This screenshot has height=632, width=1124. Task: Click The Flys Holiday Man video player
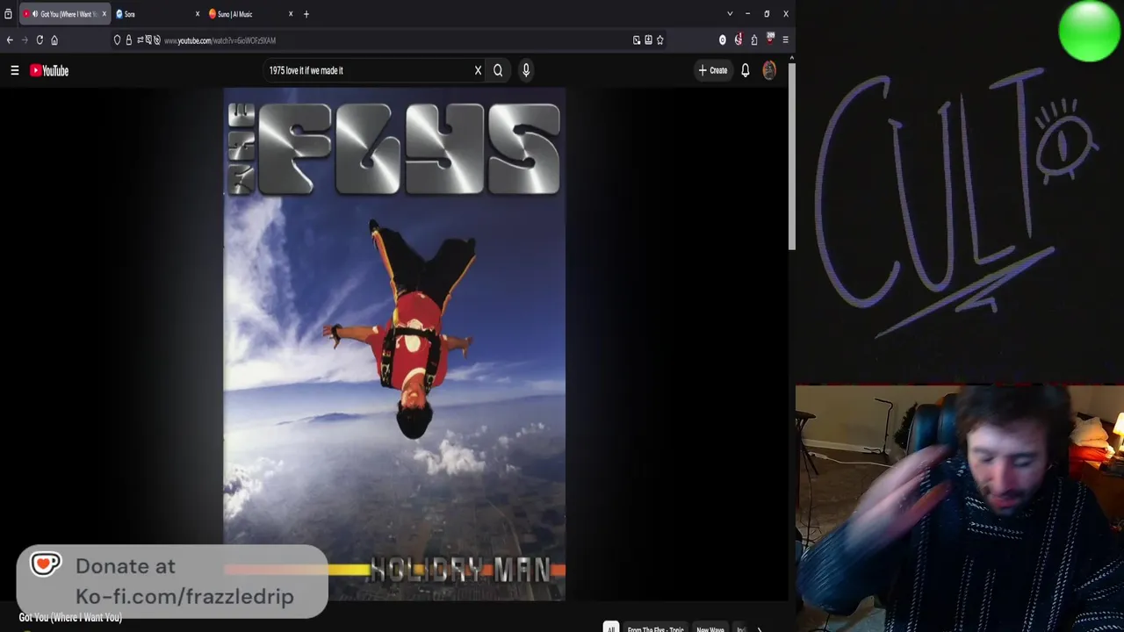pyautogui.click(x=394, y=344)
